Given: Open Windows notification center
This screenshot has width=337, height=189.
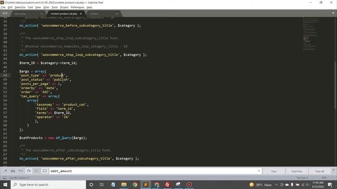Looking at the screenshot, I should coord(330,184).
